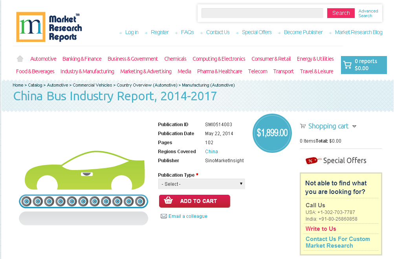Viewport: 394px width, 259px height.
Task: Click the envelope icon beside Email a colleague
Action: point(163,216)
